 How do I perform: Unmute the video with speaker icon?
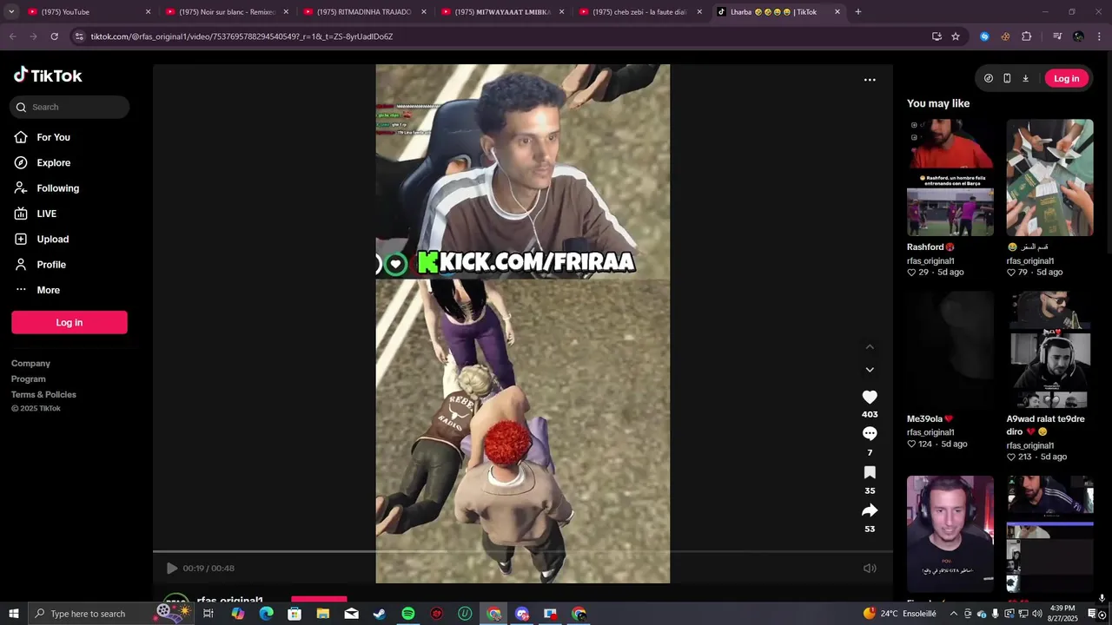[x=870, y=569]
